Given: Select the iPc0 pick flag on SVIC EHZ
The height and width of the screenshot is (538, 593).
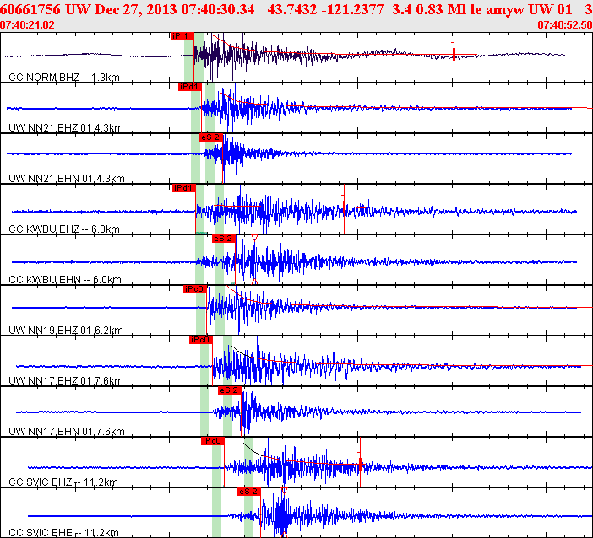Looking at the screenshot, I should coord(213,441).
